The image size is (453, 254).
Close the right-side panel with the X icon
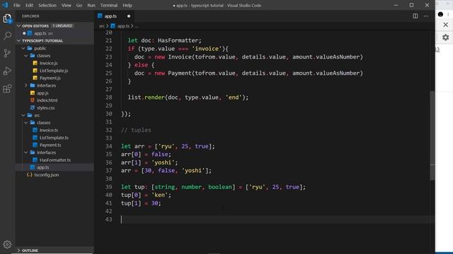445,25
